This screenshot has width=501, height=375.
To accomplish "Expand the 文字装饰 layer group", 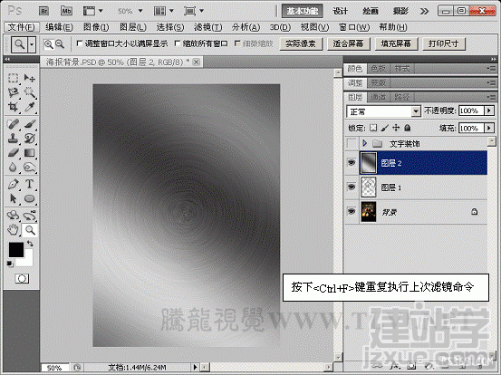I will 364,143.
